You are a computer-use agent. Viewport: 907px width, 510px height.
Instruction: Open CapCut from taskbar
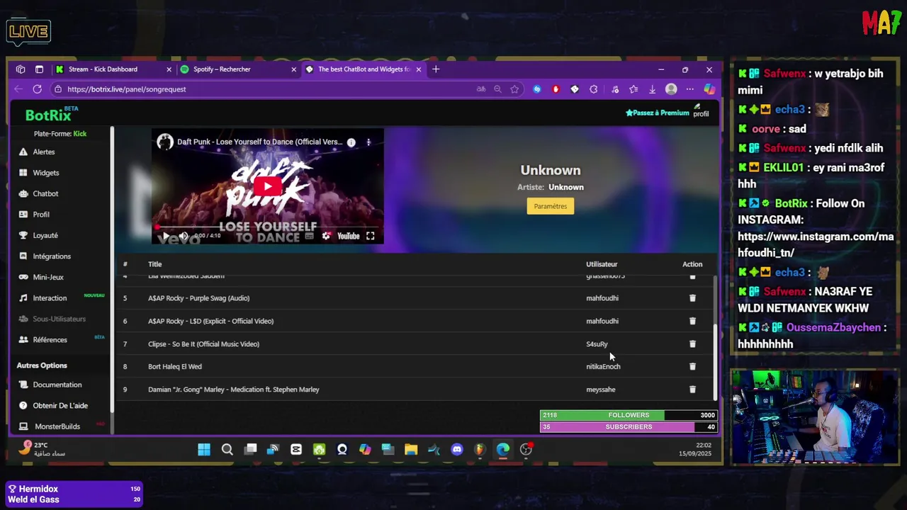tap(296, 450)
